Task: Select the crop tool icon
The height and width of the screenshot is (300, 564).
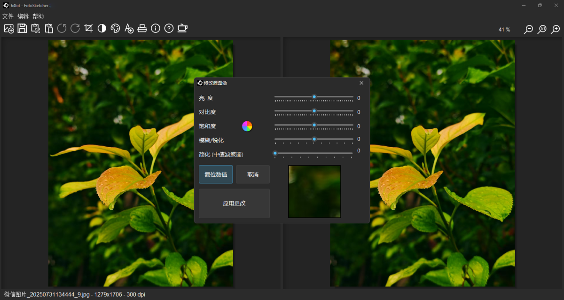Action: pos(88,29)
